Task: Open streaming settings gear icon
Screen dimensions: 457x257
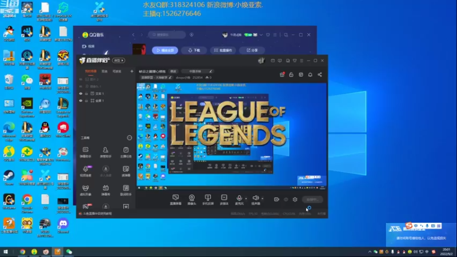Action: coord(295,199)
